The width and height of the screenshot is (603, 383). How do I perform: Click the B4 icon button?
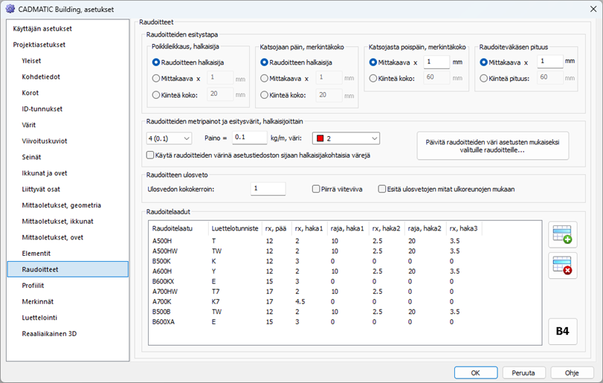tap(562, 331)
